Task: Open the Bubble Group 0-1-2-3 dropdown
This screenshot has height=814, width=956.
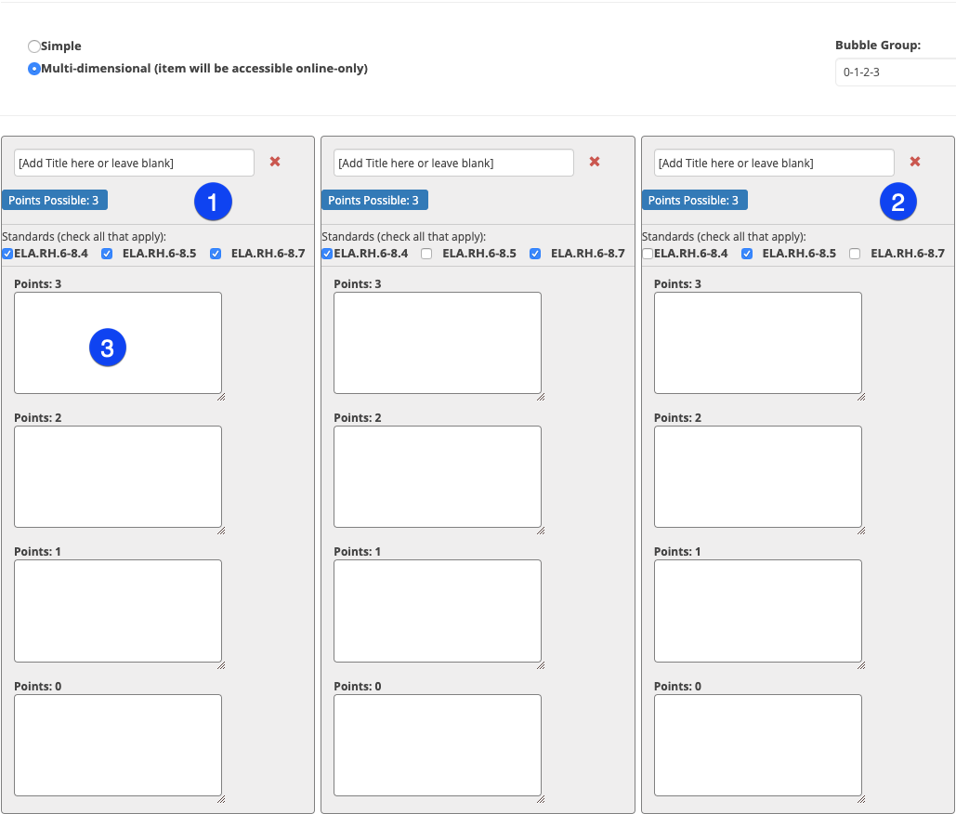Action: [895, 72]
